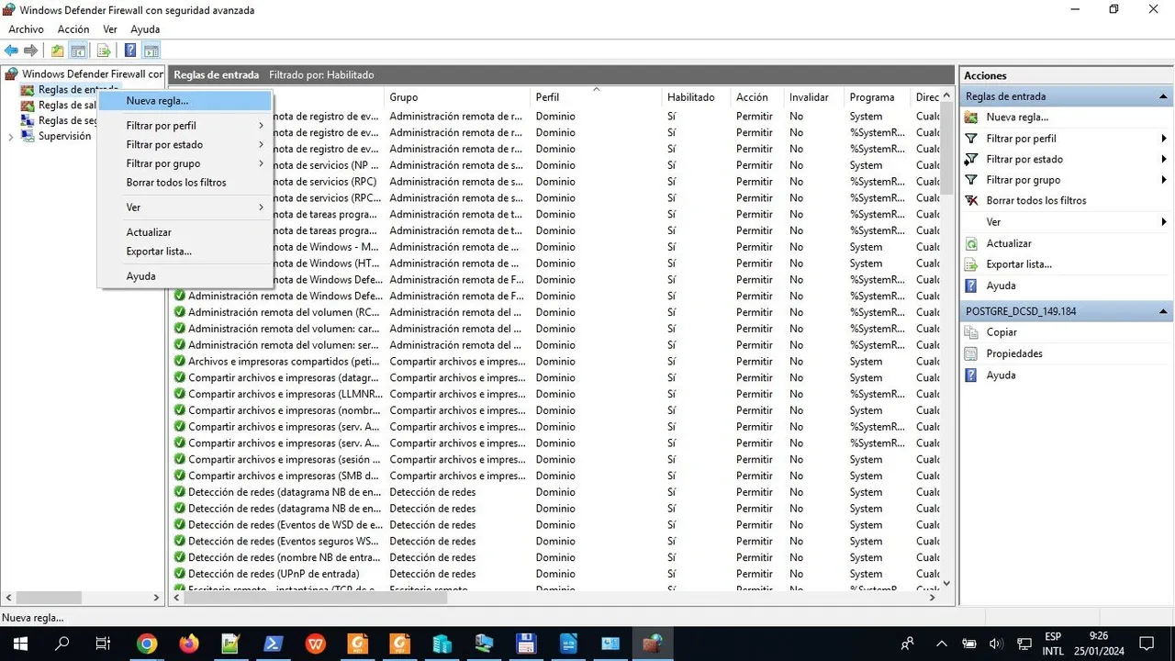Open the Ver menu in the menu bar
The image size is (1175, 661).
pyautogui.click(x=110, y=29)
